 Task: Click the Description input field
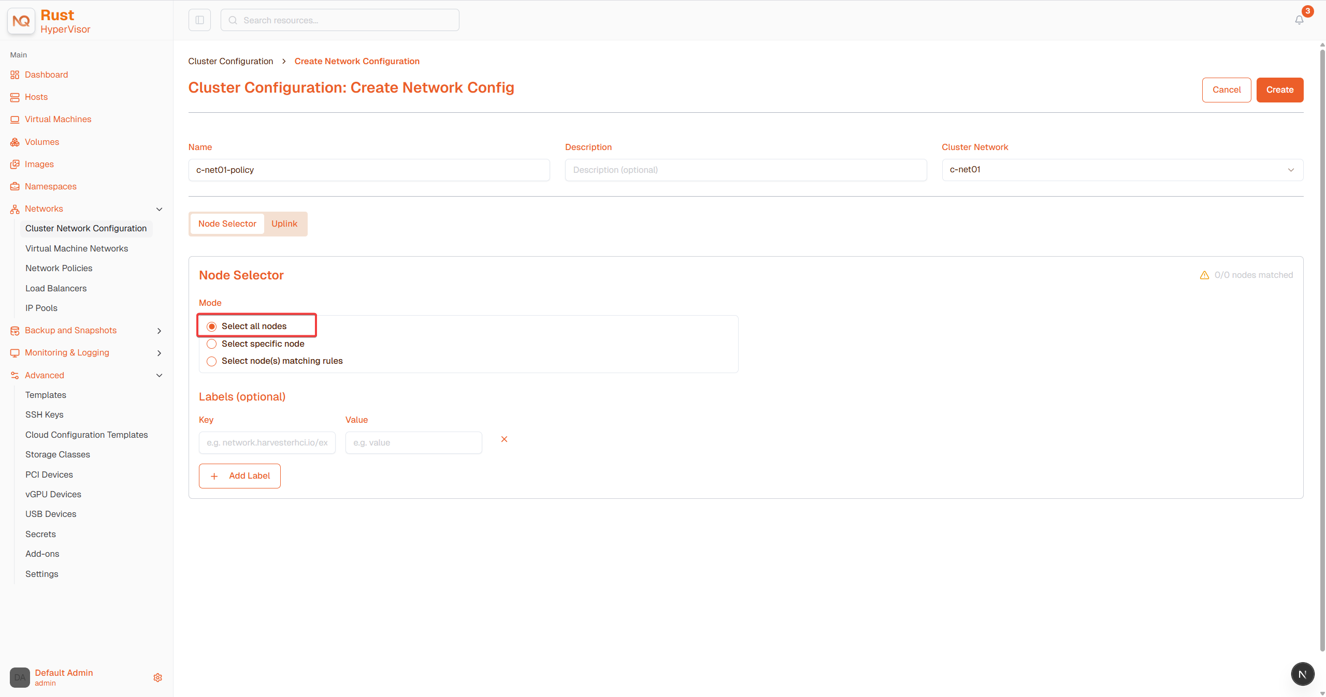pos(746,170)
